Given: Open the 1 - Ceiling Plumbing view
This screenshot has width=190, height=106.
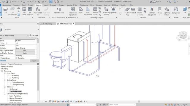Looking at the screenshot, I should pos(17,82).
